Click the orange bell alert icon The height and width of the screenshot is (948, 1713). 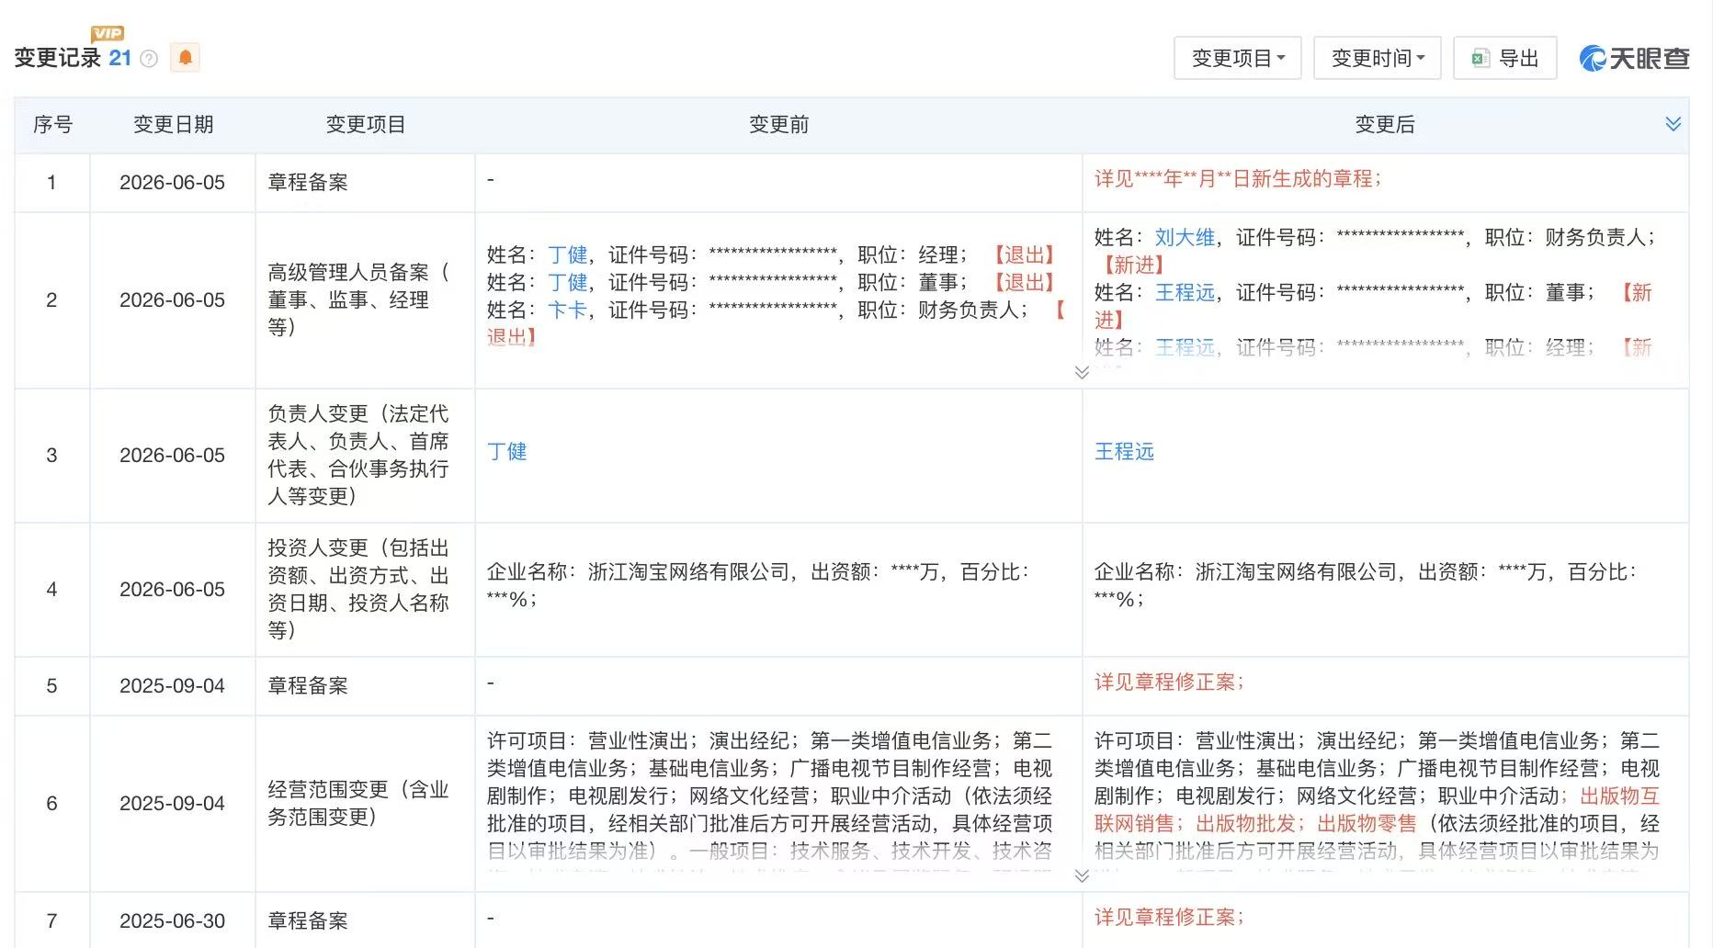tap(185, 58)
